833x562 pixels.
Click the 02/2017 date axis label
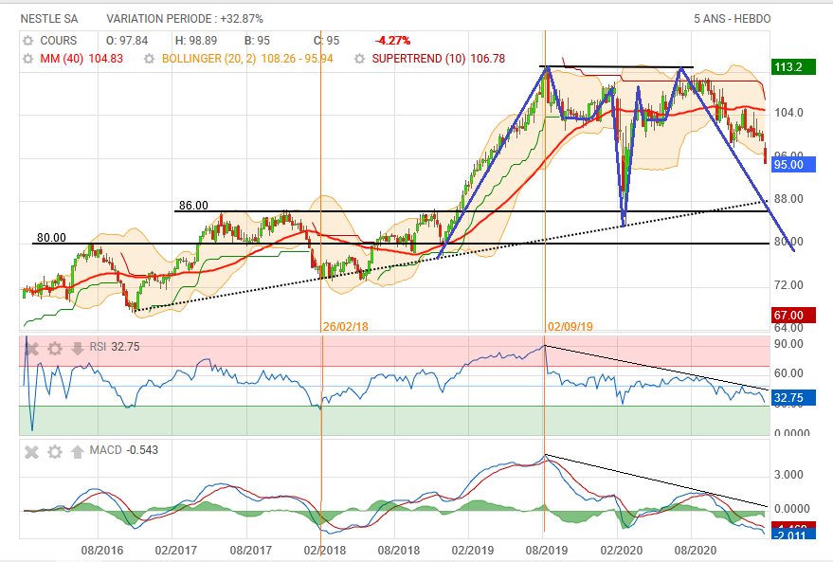[x=176, y=550]
